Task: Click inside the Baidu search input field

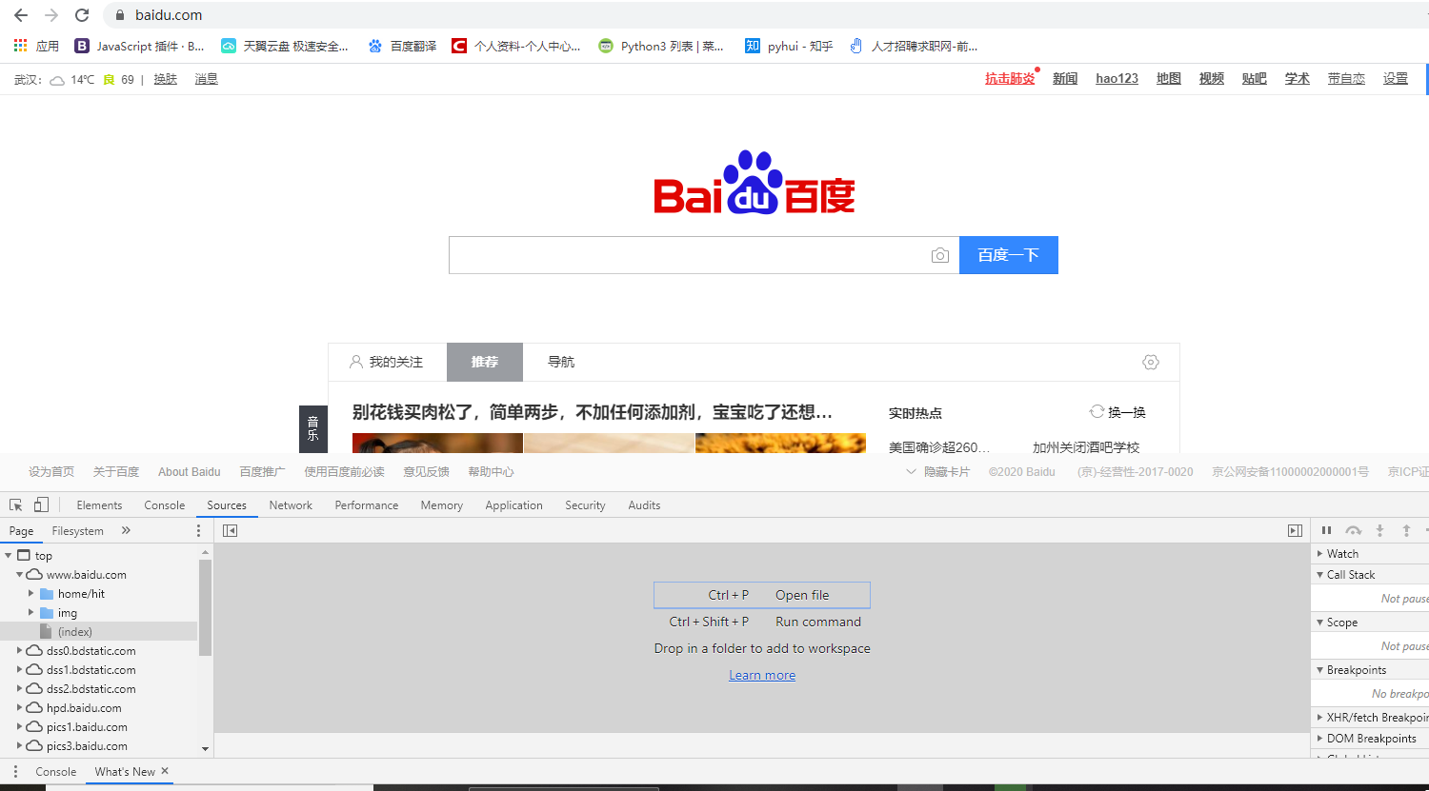Action: point(667,255)
